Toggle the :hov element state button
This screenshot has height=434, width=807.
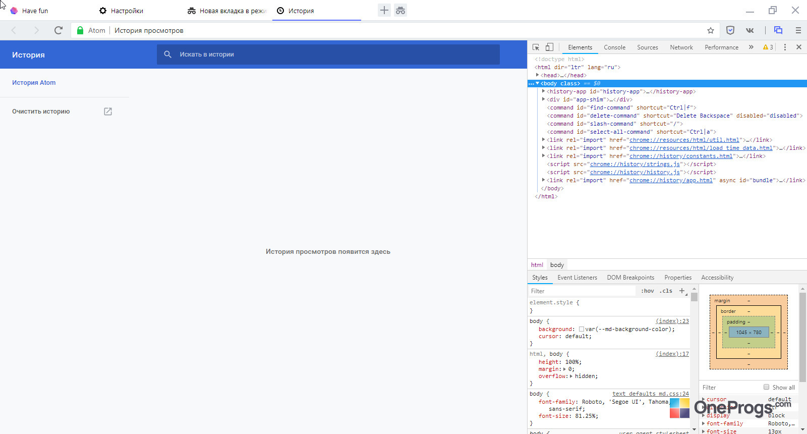[x=648, y=291]
